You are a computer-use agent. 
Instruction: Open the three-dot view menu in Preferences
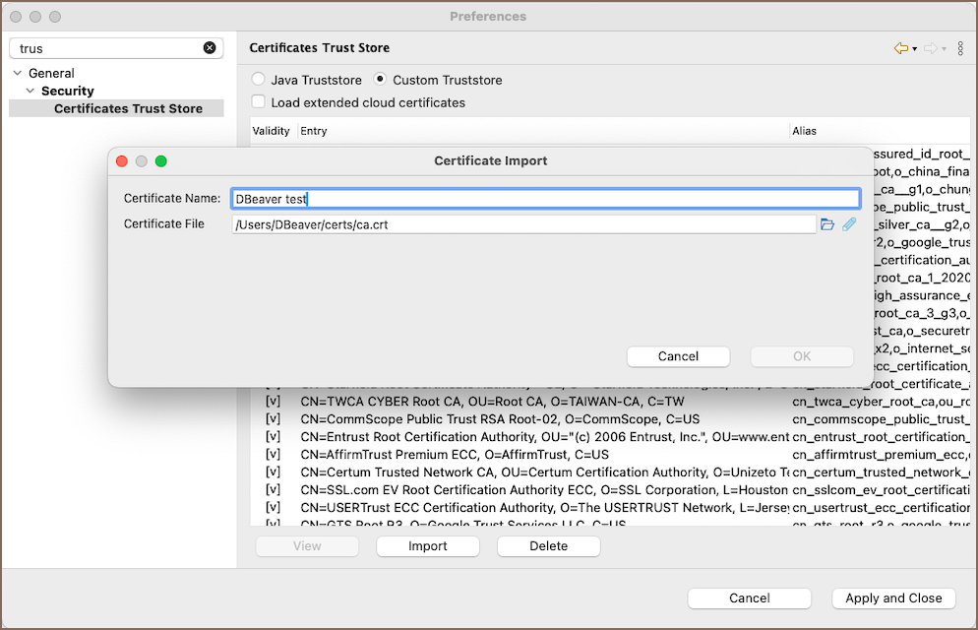coord(960,48)
